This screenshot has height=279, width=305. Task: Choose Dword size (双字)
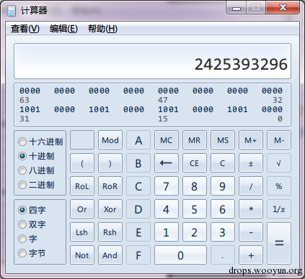pos(32,224)
